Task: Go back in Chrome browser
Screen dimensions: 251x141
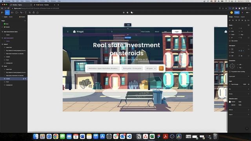Action: tap(2, 8)
